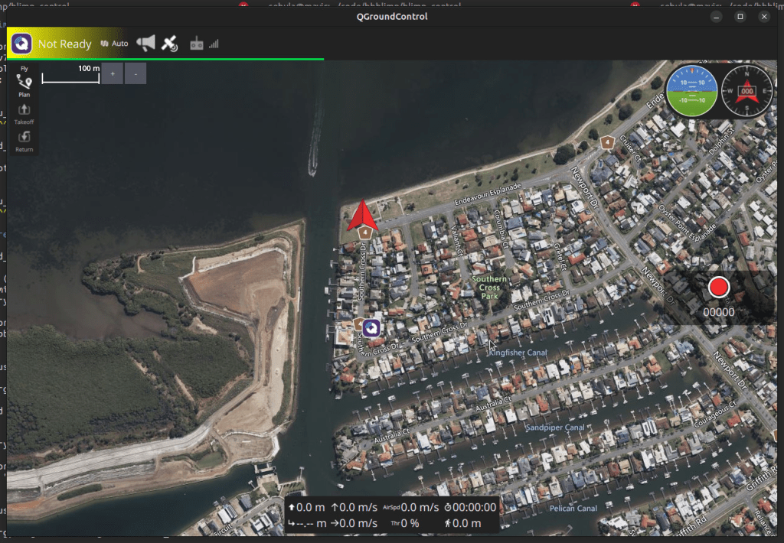Screen dimensions: 784x543
Task: Zoom in the map with plus button
Action: pos(112,73)
